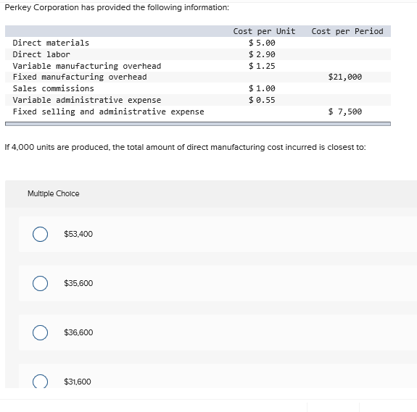Click the $21,000 fixed overhead value
This screenshot has height=412, width=417.
pos(345,77)
